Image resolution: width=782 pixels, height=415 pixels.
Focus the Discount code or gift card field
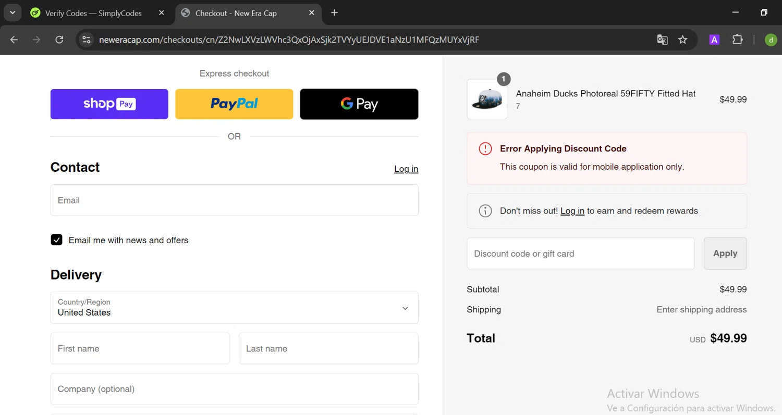pyautogui.click(x=580, y=254)
